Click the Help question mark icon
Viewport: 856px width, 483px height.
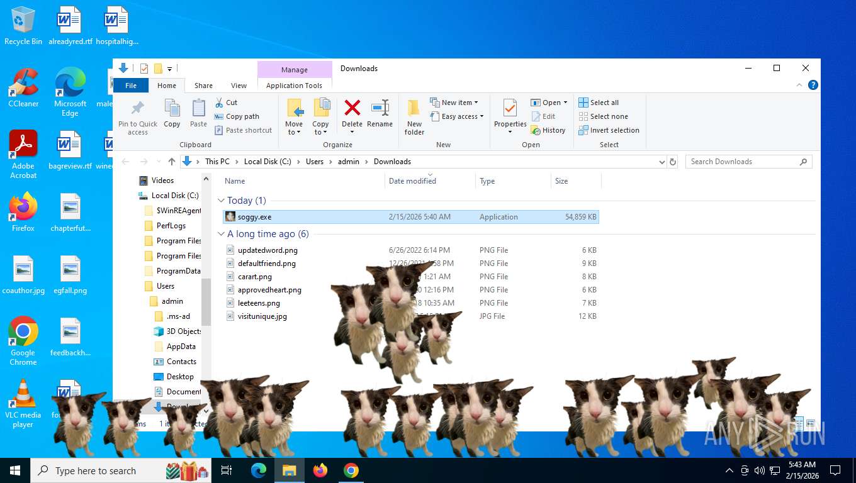coord(813,85)
